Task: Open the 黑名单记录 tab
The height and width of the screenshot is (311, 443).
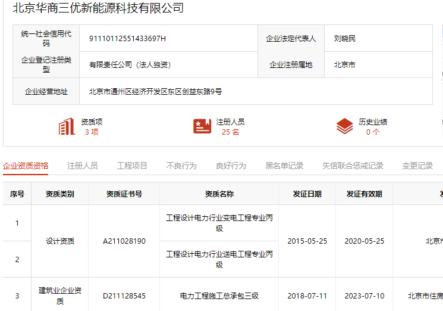Action: [284, 166]
